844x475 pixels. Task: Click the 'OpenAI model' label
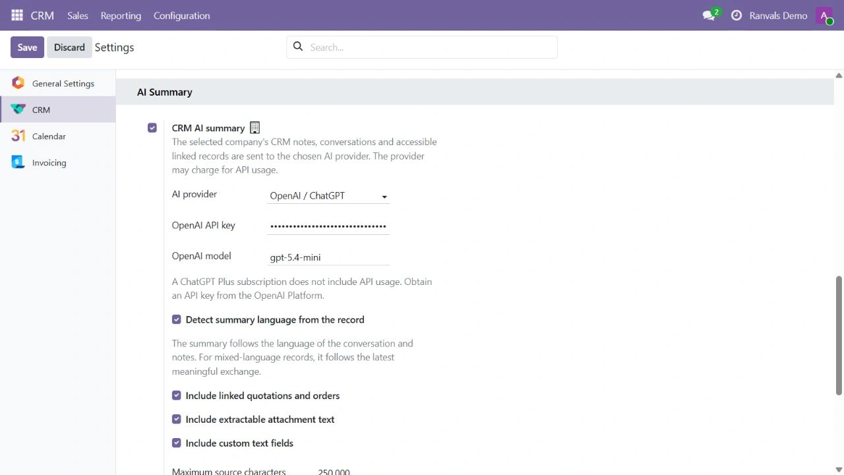pyautogui.click(x=201, y=256)
